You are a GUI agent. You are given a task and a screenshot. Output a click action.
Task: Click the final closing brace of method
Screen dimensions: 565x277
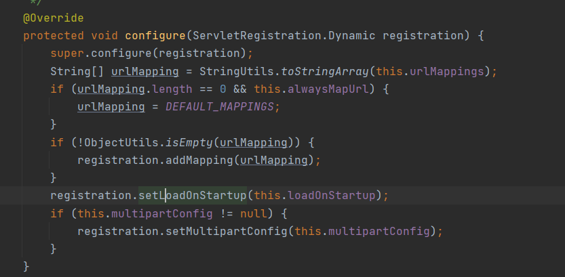click(26, 267)
